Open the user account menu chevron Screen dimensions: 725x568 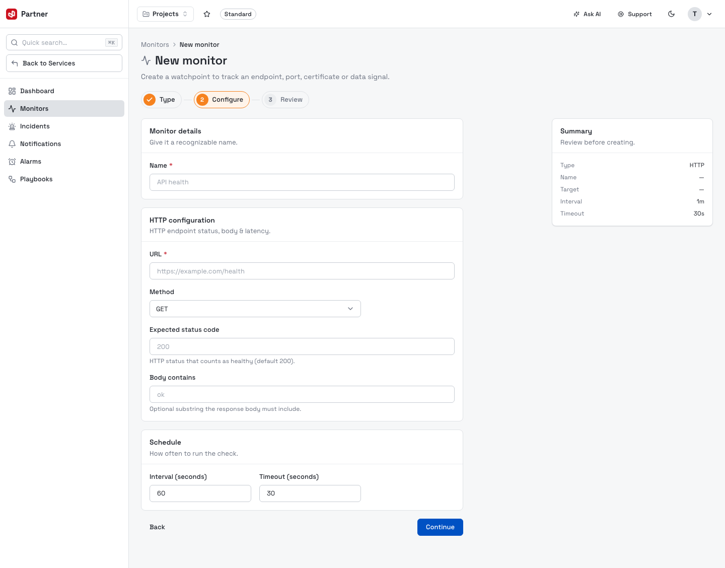709,14
